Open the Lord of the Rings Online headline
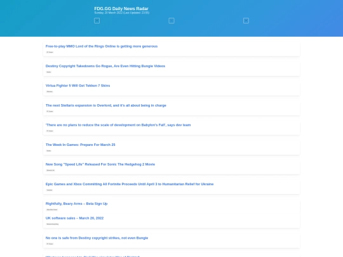343x257 pixels. pos(102,46)
